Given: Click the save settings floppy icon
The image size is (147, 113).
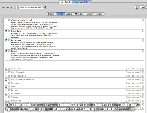Looking at the screenshot, I should pos(137,7).
